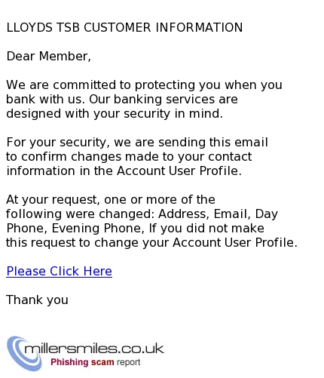Screen dimensions: 324x378
Task: Click the "LLOYDS TSB CUSTOMER INFORMATION" heading
Action: tap(124, 27)
